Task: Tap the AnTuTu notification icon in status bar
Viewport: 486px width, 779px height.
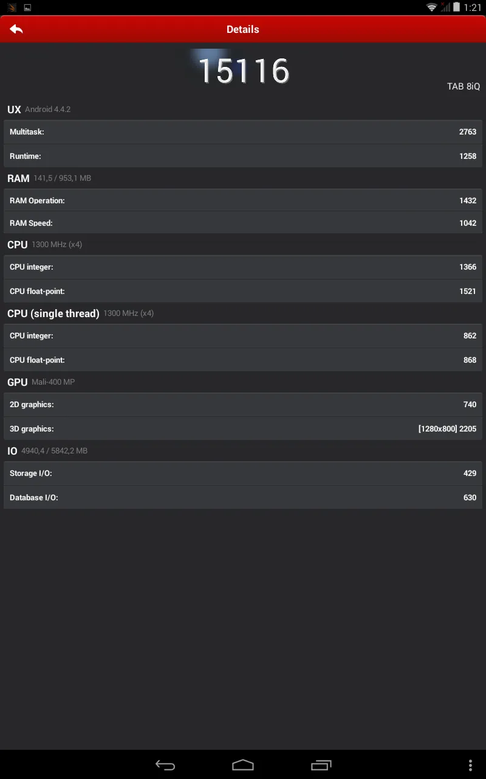Action: click(12, 7)
